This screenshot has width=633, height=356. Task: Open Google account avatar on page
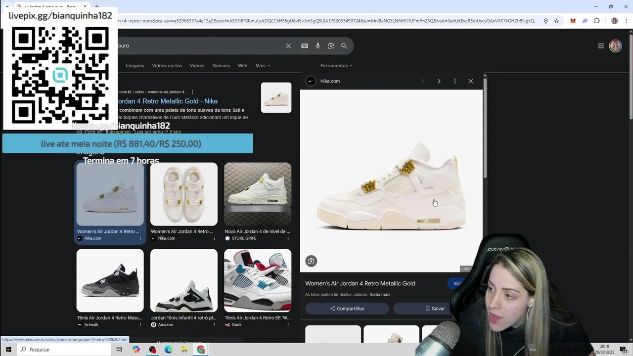615,46
